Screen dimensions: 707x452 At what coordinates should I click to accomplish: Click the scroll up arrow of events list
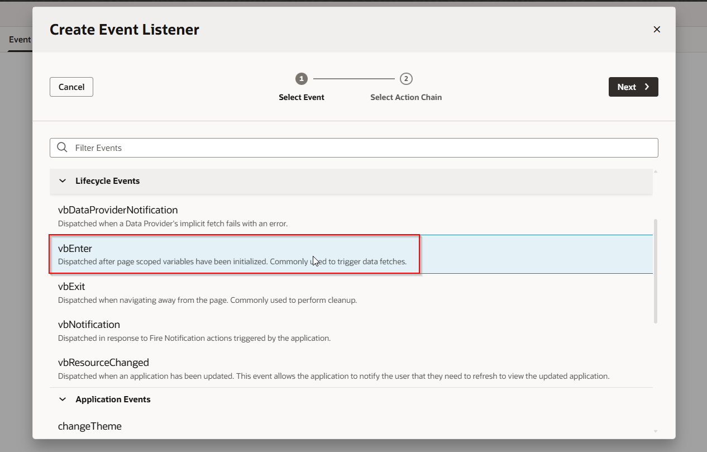pos(656,172)
